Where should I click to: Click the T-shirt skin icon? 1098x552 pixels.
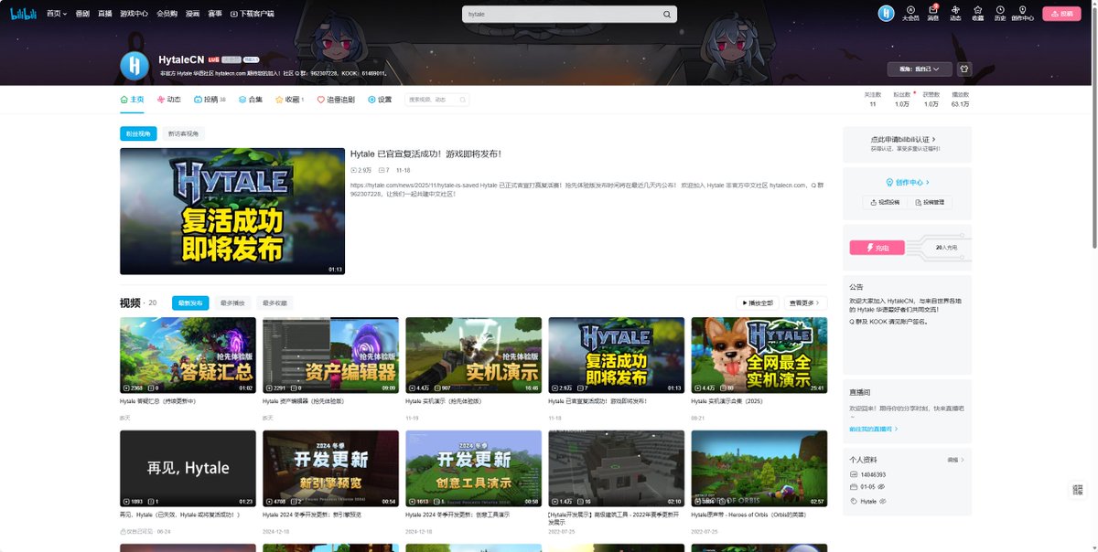pos(963,69)
